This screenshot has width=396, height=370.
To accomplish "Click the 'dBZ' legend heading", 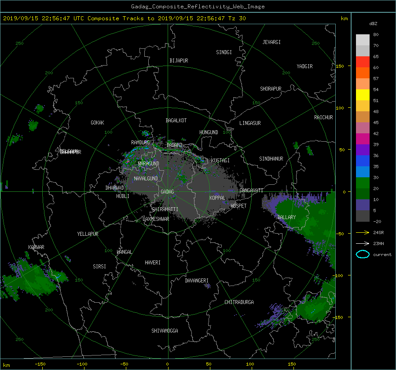I will 373,23.
